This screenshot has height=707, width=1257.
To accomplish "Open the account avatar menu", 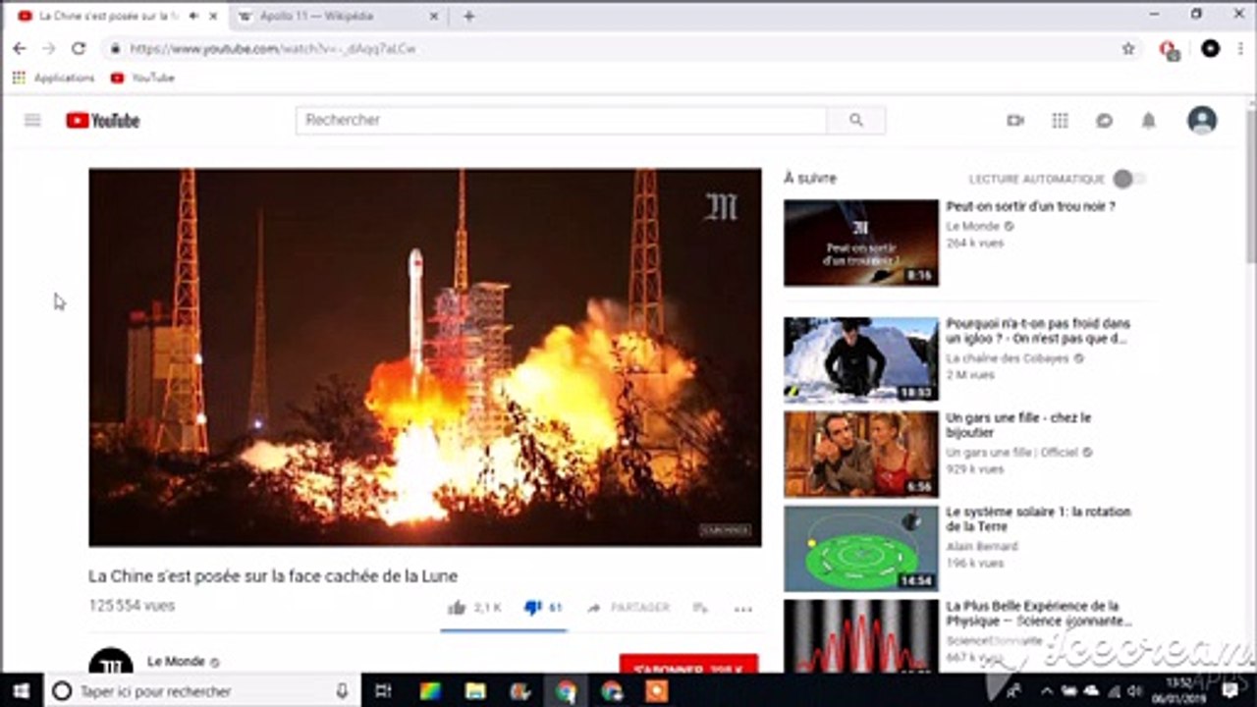I will tap(1201, 120).
